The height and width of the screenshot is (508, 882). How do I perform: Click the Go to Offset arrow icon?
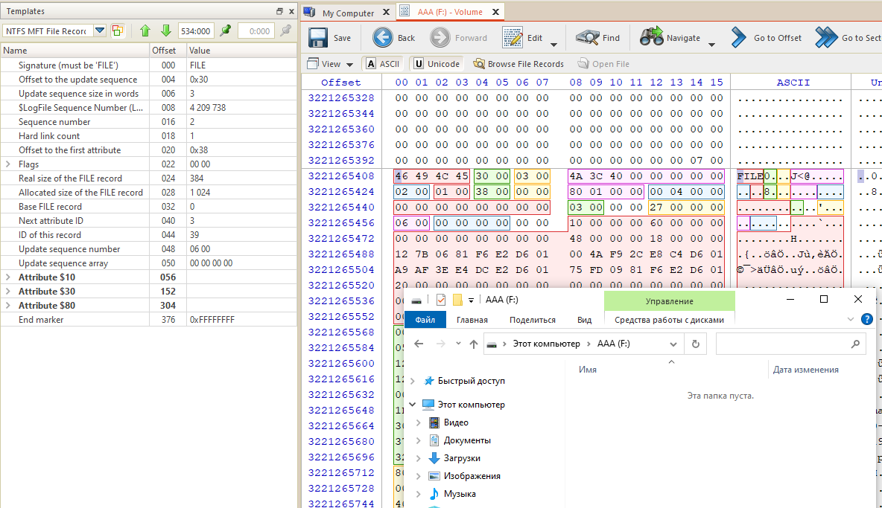click(738, 38)
